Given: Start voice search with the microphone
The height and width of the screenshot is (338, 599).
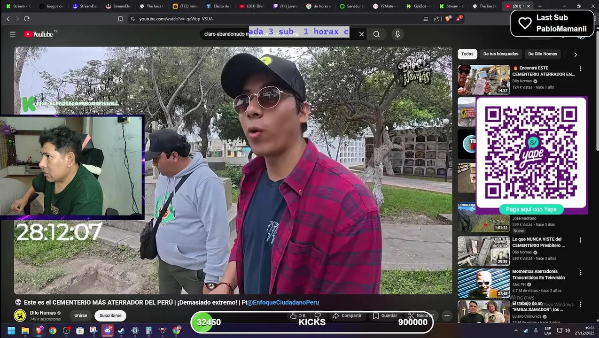Looking at the screenshot, I should pos(397,34).
